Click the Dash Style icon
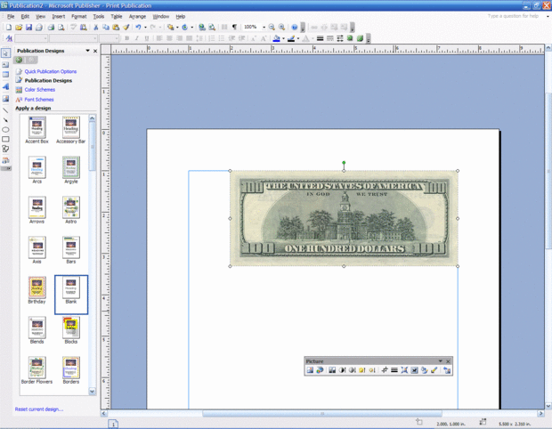This screenshot has width=552, height=429. pos(329,38)
